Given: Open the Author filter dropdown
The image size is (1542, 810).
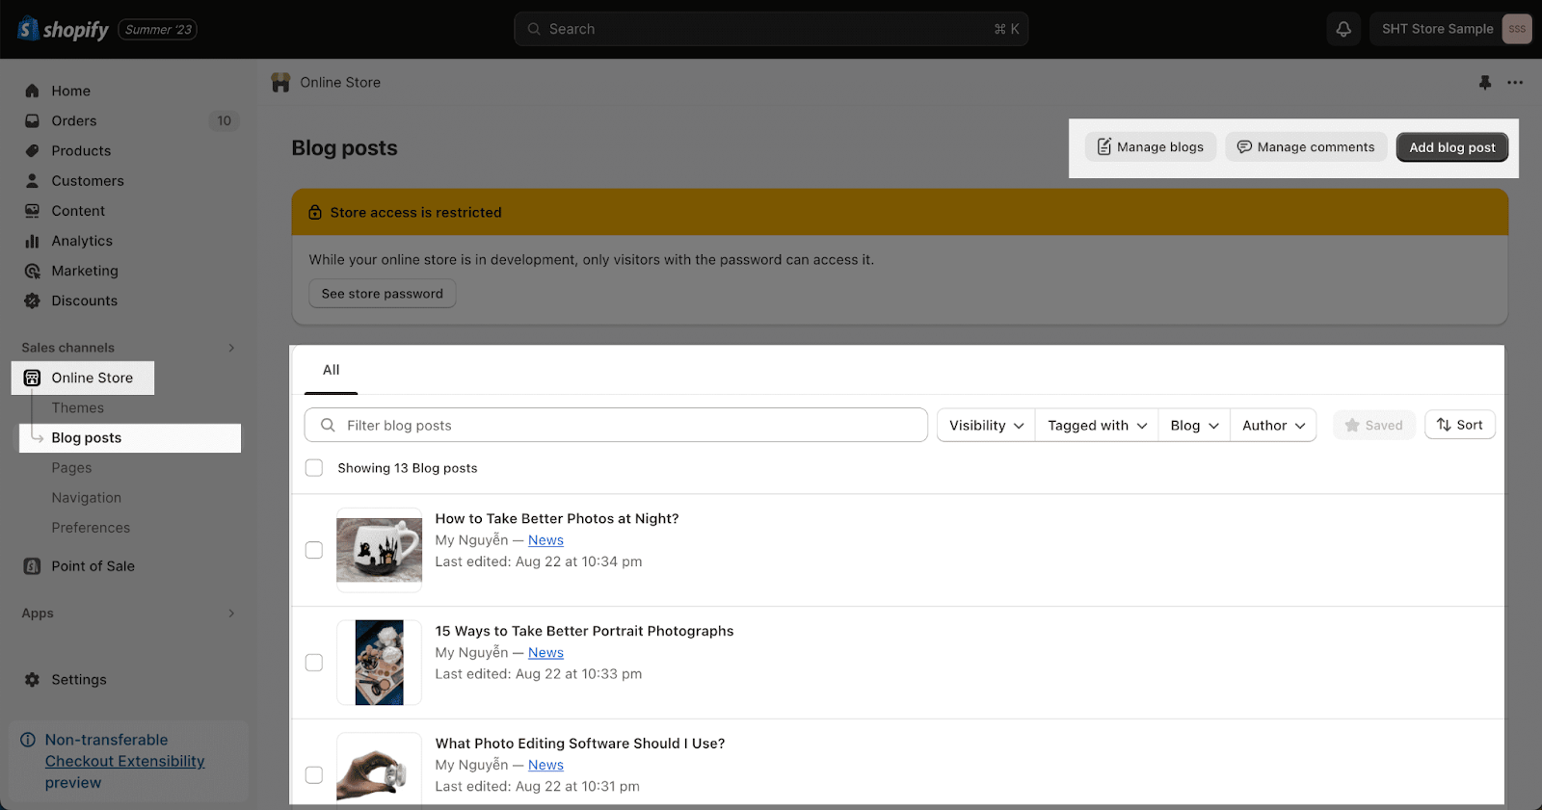Looking at the screenshot, I should point(1273,425).
